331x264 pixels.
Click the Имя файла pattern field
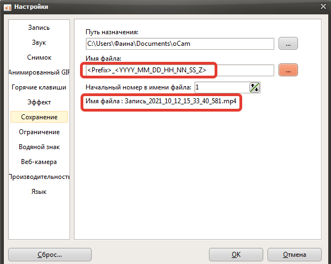[x=180, y=70]
